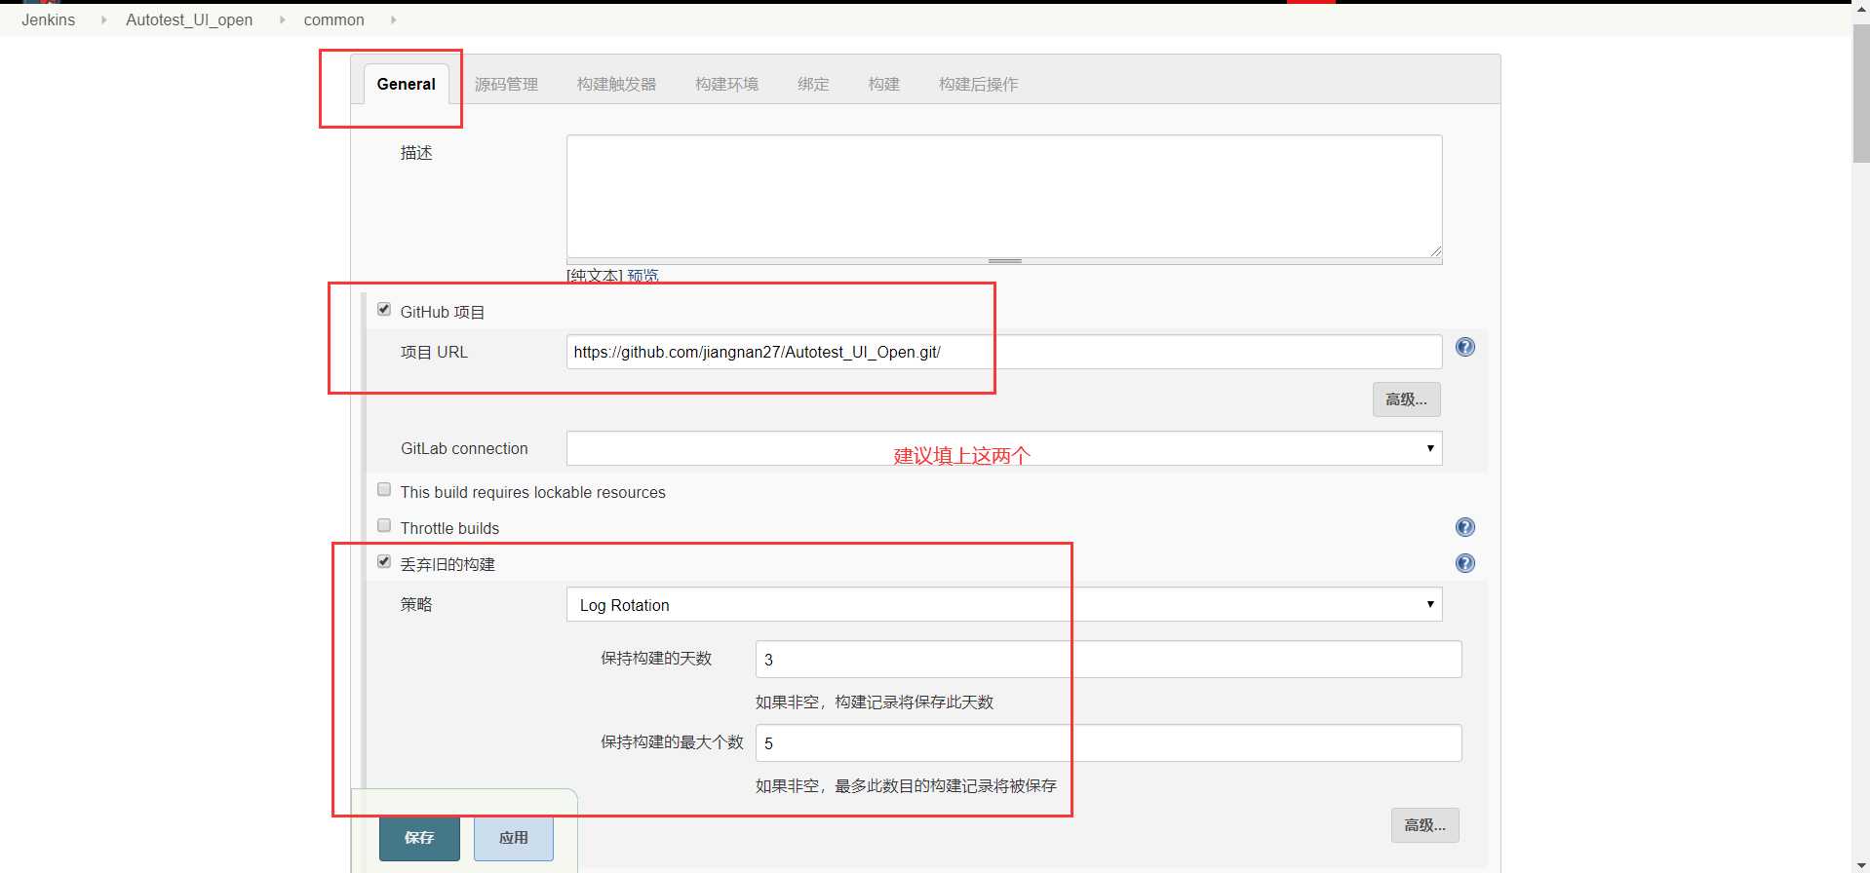Switch to the 源码管理 tab
The height and width of the screenshot is (873, 1870).
pyautogui.click(x=506, y=84)
